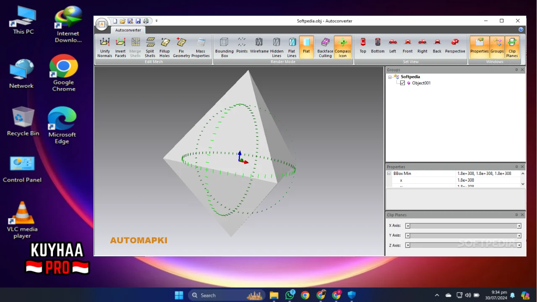Select the Softpedia root group
This screenshot has height=302, width=537.
tap(410, 77)
